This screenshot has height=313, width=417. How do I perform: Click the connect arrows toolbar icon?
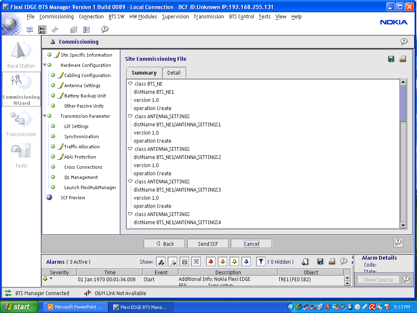pos(30,29)
